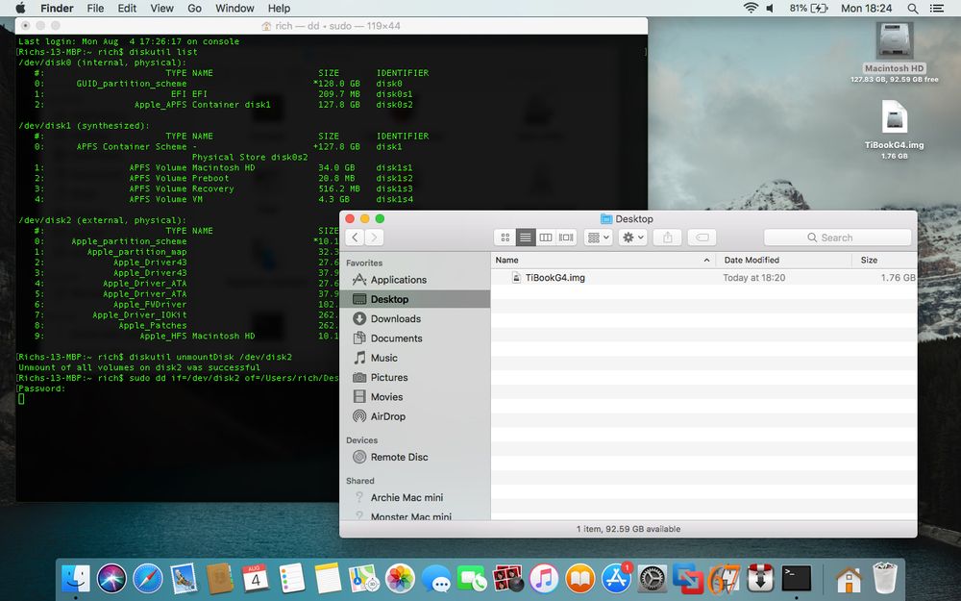Screen dimensions: 961x601
Task: Select TiBookG4.img row in Finder list
Action: (704, 278)
